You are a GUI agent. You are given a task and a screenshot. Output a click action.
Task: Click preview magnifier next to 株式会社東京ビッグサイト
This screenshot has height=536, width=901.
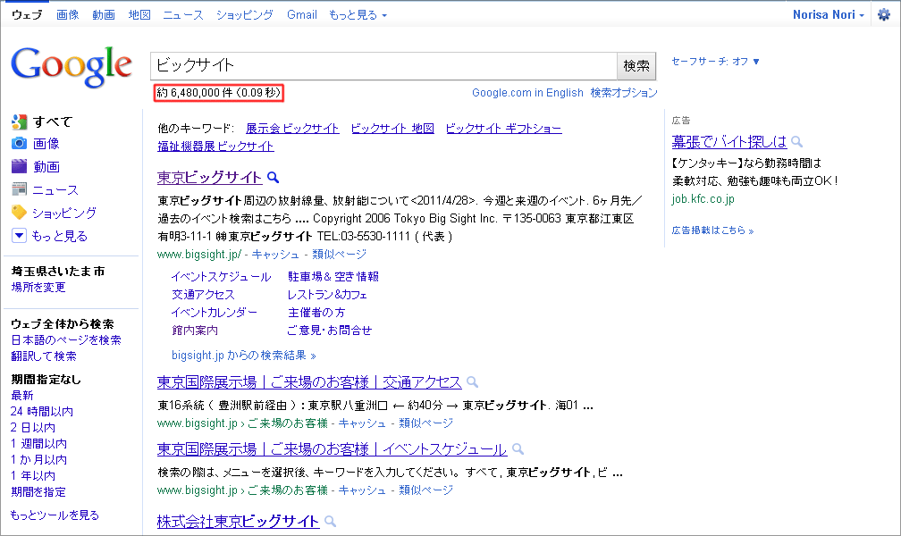pyautogui.click(x=330, y=521)
